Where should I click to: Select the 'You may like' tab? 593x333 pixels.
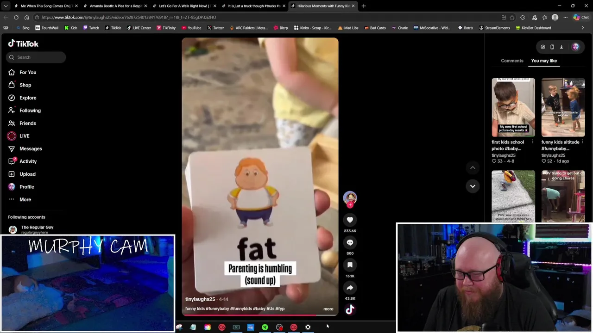pyautogui.click(x=544, y=61)
